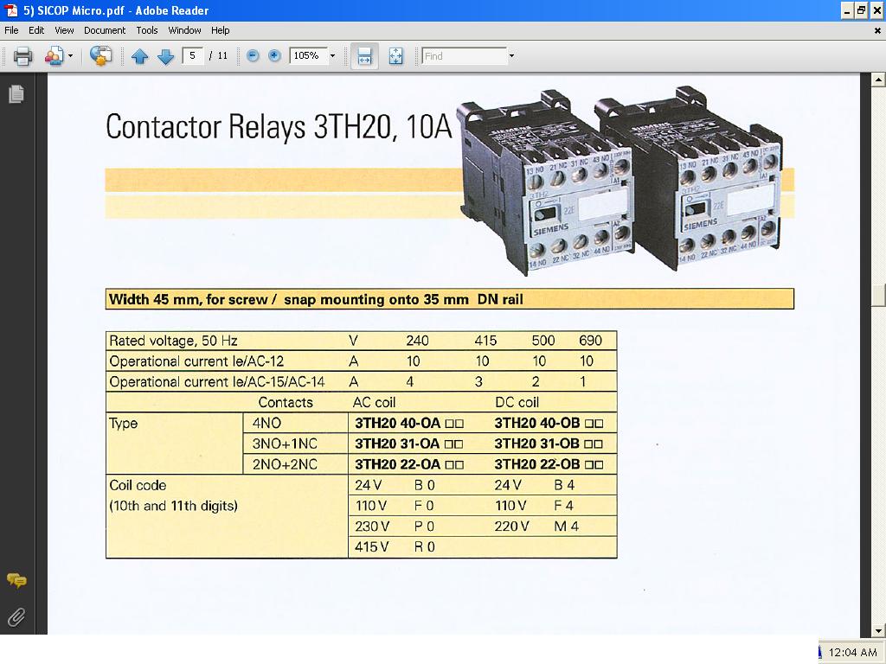Image resolution: width=886 pixels, height=664 pixels.
Task: Click '(10th and 11th digits)' text
Action: [173, 506]
